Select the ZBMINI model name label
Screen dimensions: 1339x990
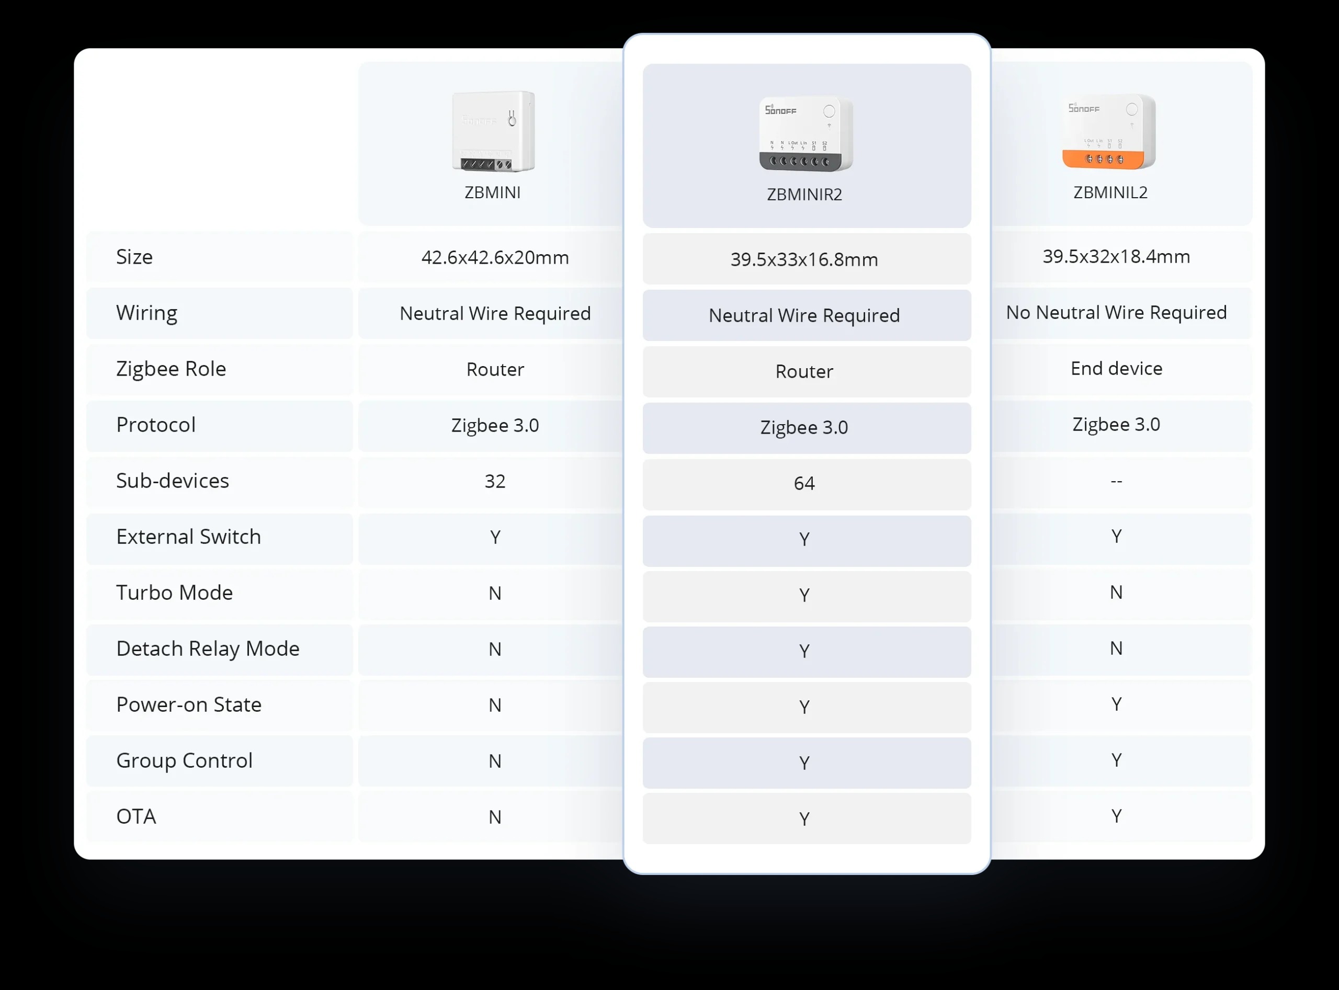(493, 192)
